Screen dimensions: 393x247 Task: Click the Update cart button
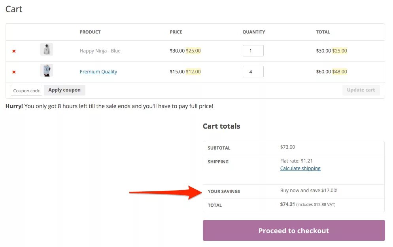pos(361,90)
